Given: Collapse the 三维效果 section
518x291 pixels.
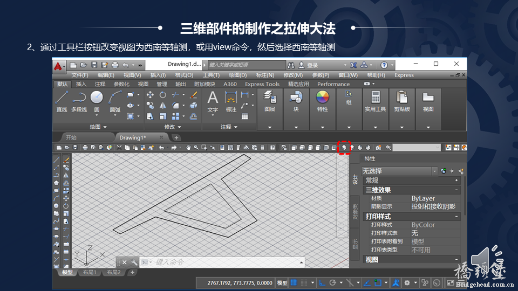Looking at the screenshot, I should coord(456,190).
